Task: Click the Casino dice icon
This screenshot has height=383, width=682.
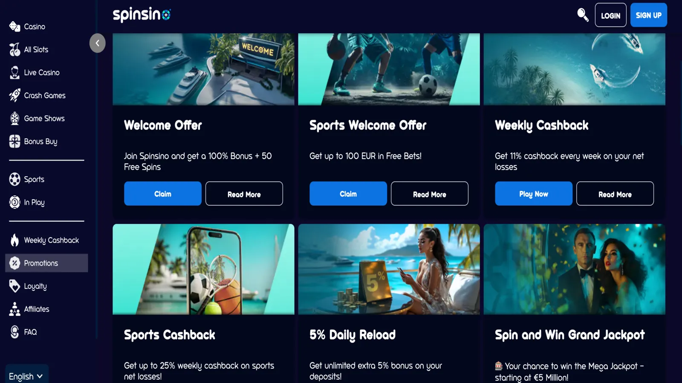Action: [14, 26]
